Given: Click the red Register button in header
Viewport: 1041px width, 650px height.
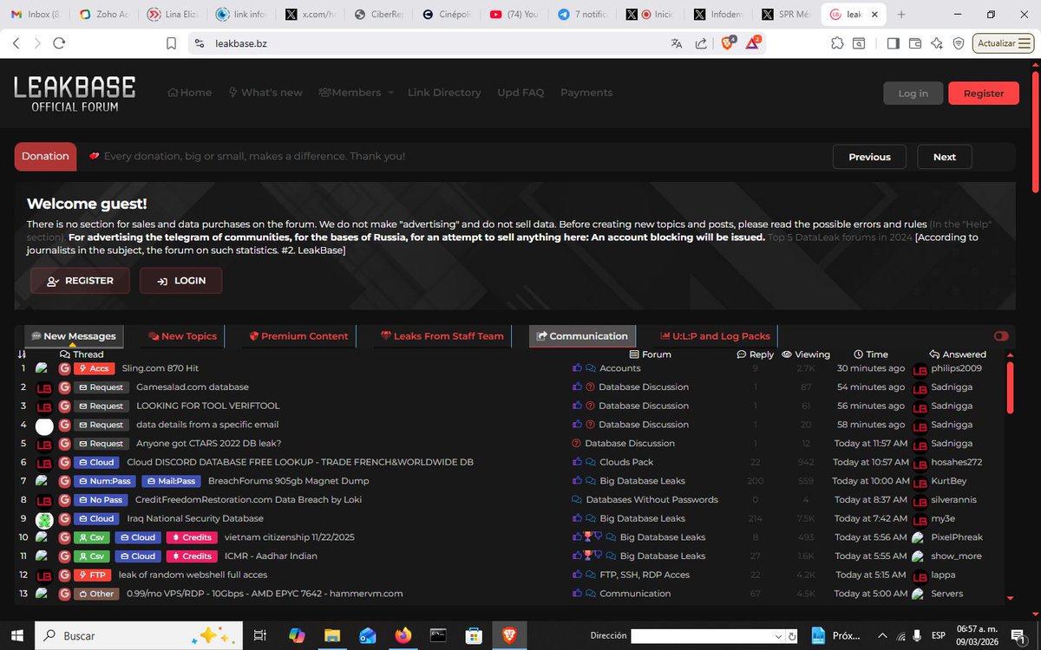Looking at the screenshot, I should tap(984, 93).
